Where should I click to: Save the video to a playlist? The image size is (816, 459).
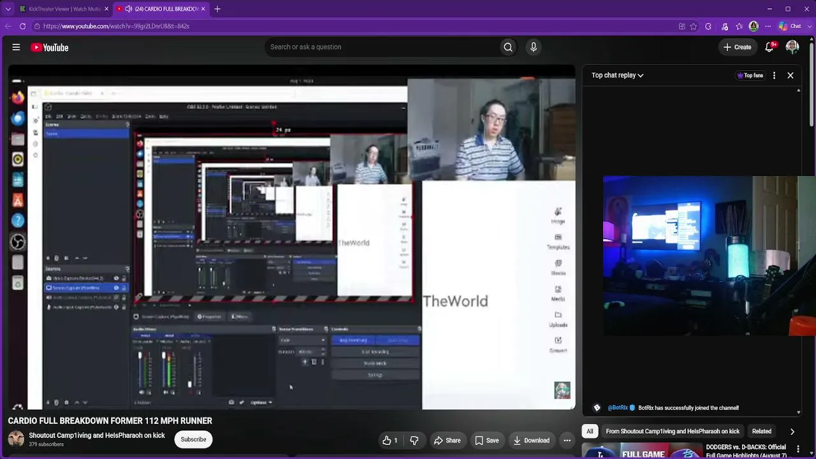[486, 441]
